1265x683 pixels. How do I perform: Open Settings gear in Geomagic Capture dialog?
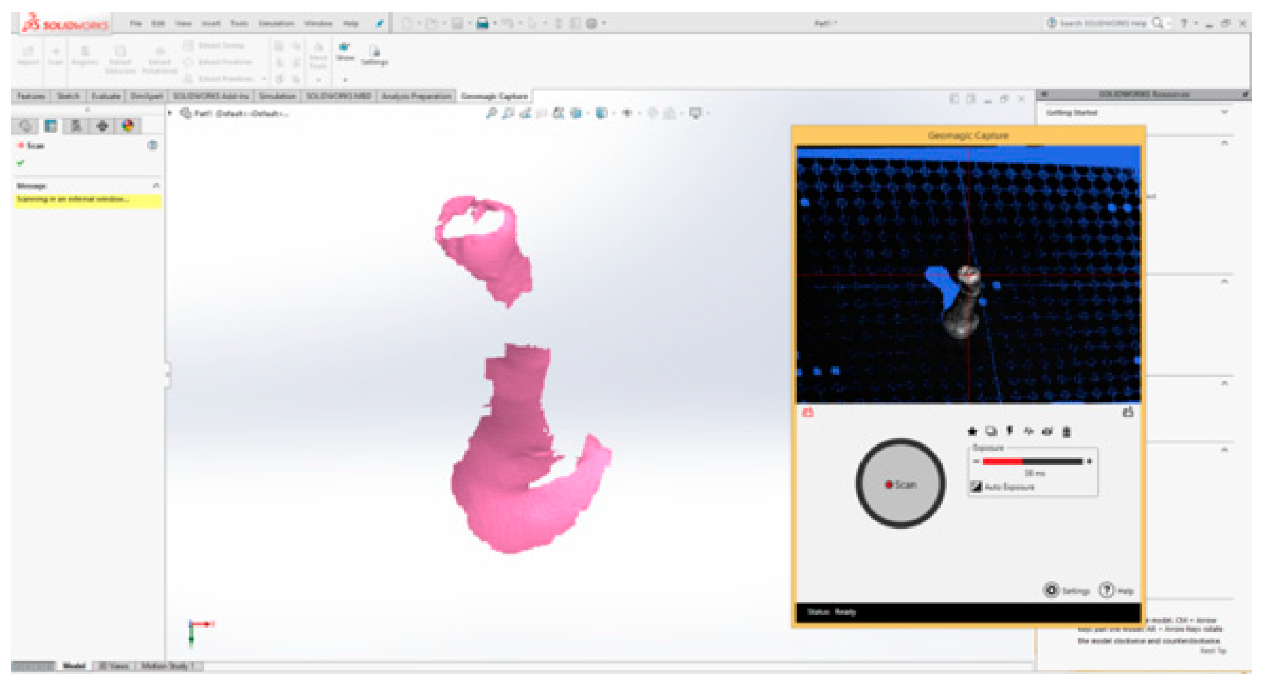coord(1051,590)
